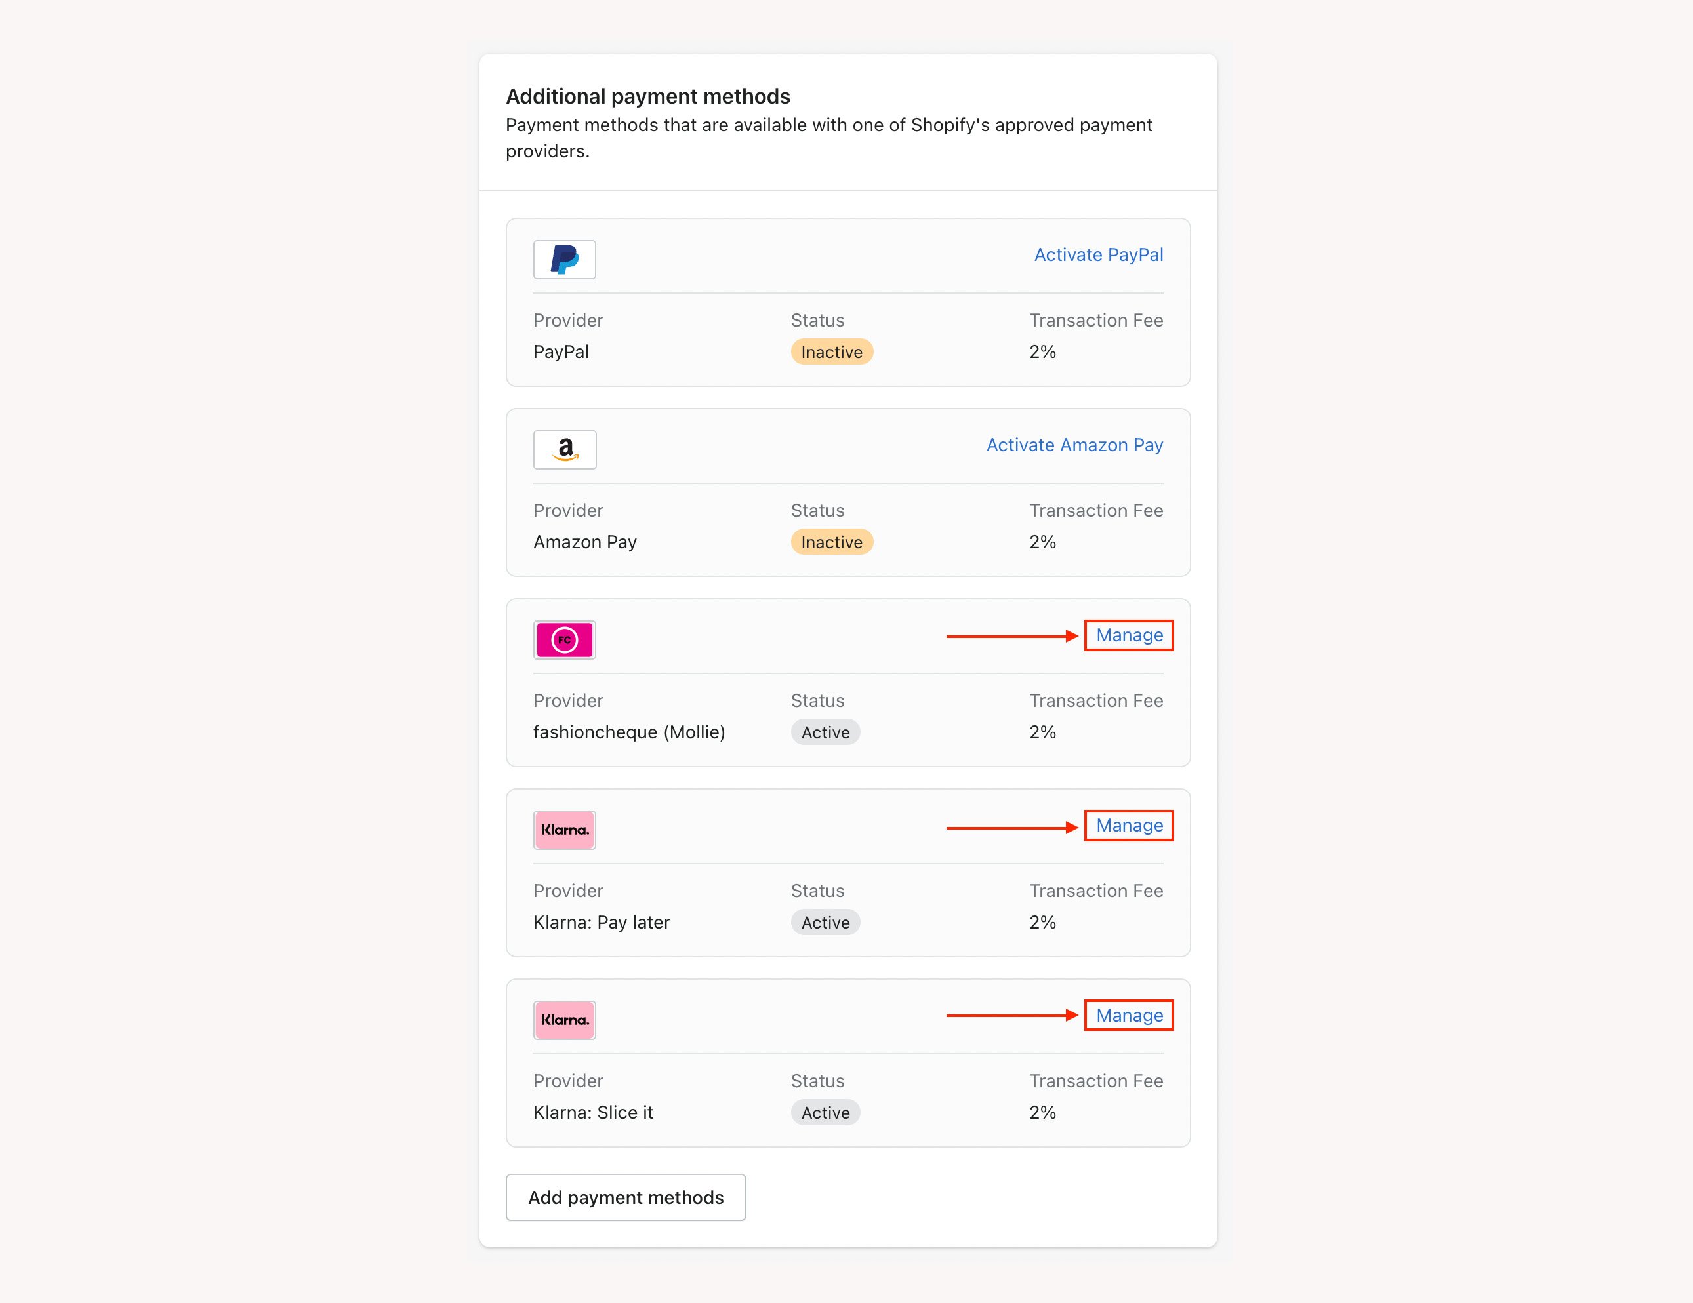This screenshot has width=1693, height=1303.
Task: Click the Klarna logo for Pay later
Action: coord(564,830)
